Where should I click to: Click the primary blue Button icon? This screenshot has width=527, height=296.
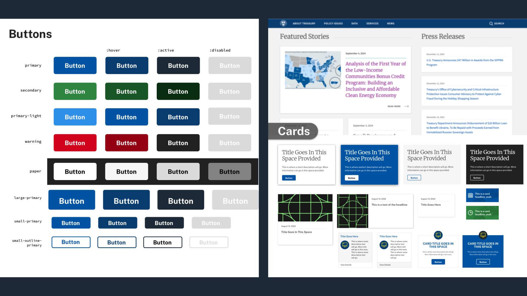coord(75,65)
